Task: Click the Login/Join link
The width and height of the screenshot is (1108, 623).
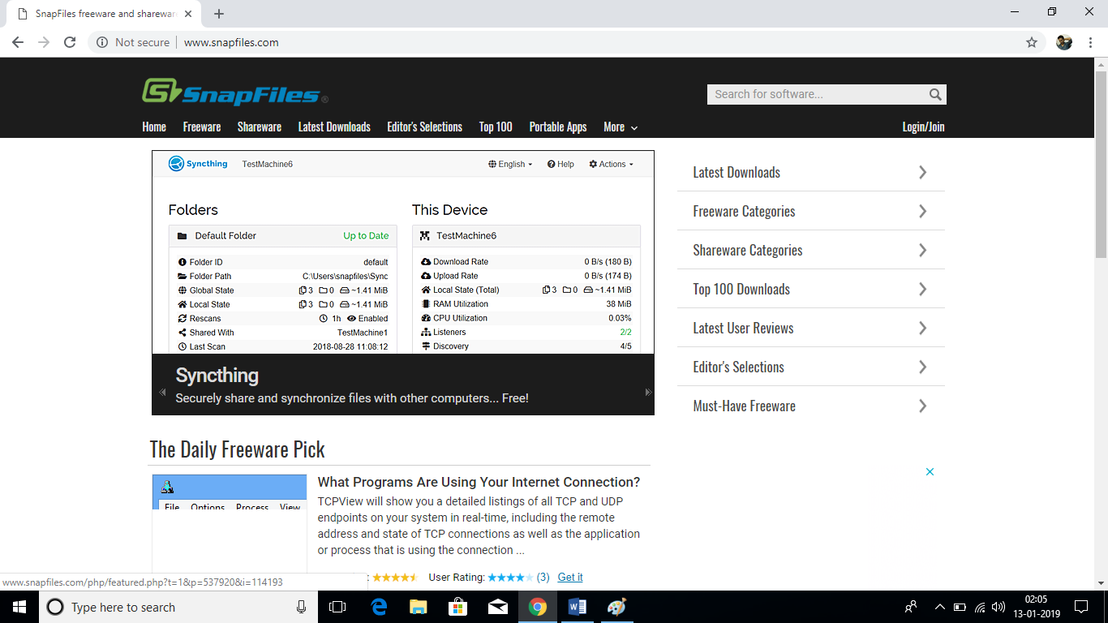Action: (923, 127)
